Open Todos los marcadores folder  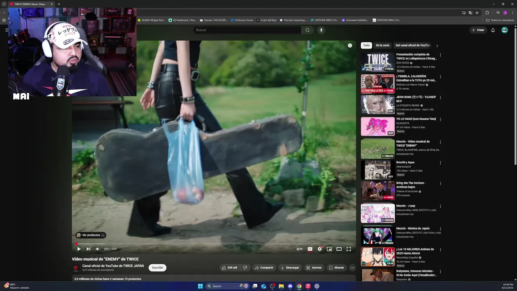pyautogui.click(x=500, y=20)
